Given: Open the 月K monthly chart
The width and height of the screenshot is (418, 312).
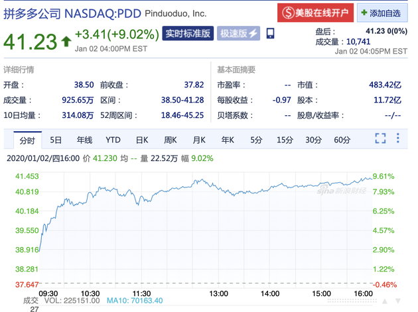Looking at the screenshot, I should pyautogui.click(x=199, y=140).
